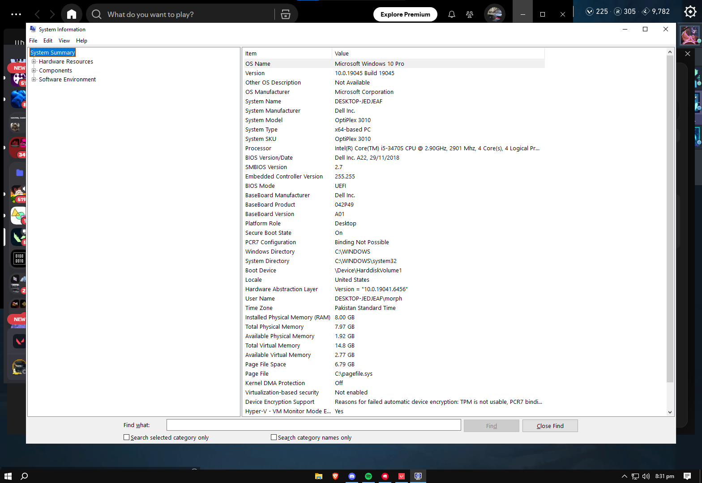702x483 pixels.
Task: Open the network icon in the tray
Action: (x=635, y=476)
